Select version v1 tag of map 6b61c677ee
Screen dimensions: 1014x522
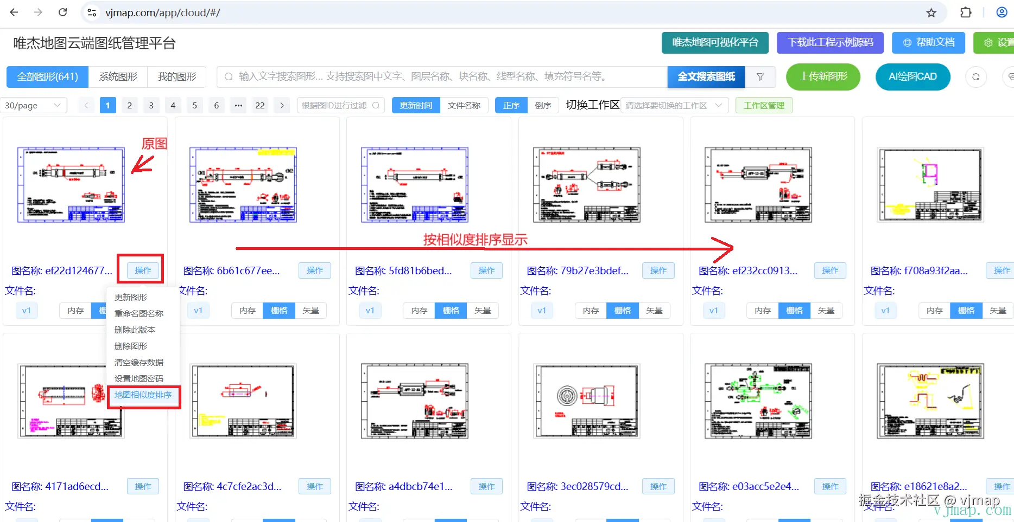tap(198, 311)
